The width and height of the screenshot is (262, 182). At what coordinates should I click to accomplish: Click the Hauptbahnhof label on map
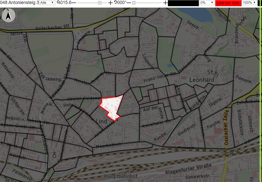point(121,176)
